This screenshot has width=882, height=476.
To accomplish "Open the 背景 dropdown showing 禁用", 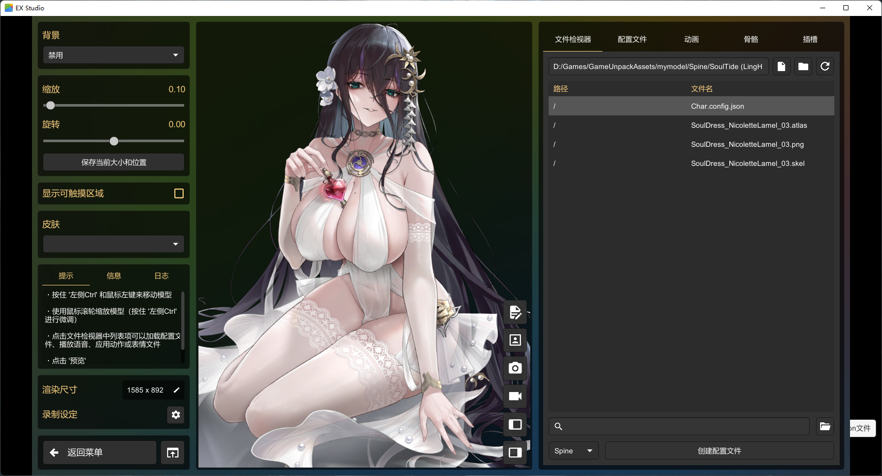I will point(113,55).
